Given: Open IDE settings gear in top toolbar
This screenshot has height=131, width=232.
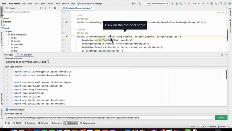Looking at the screenshot, I should (x=225, y=4).
